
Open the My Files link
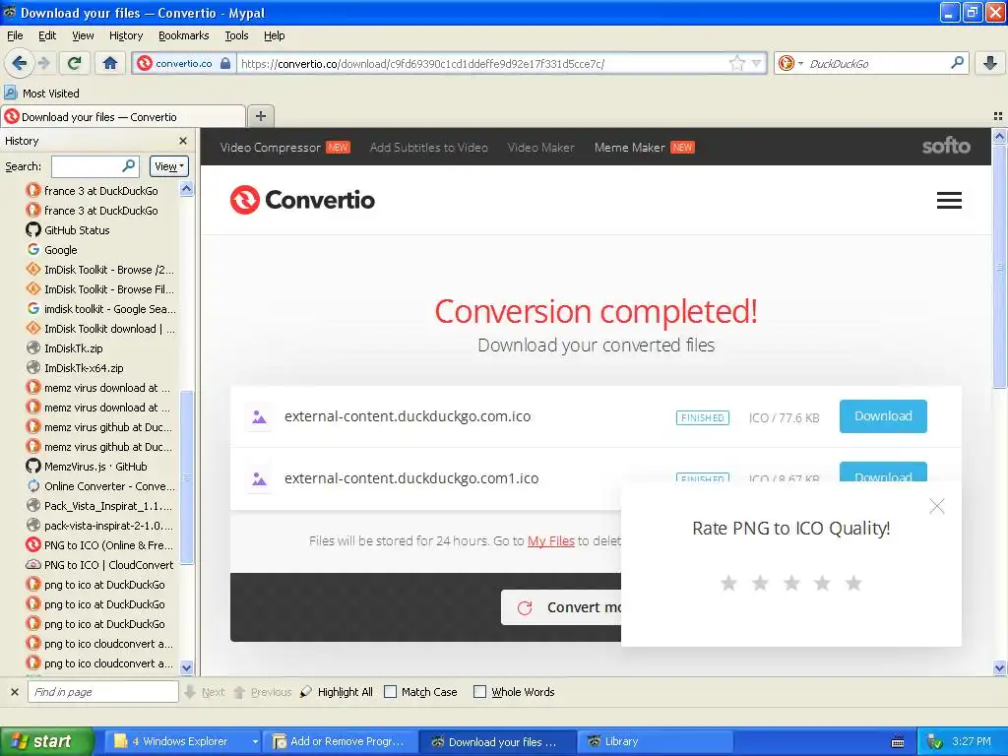(551, 541)
